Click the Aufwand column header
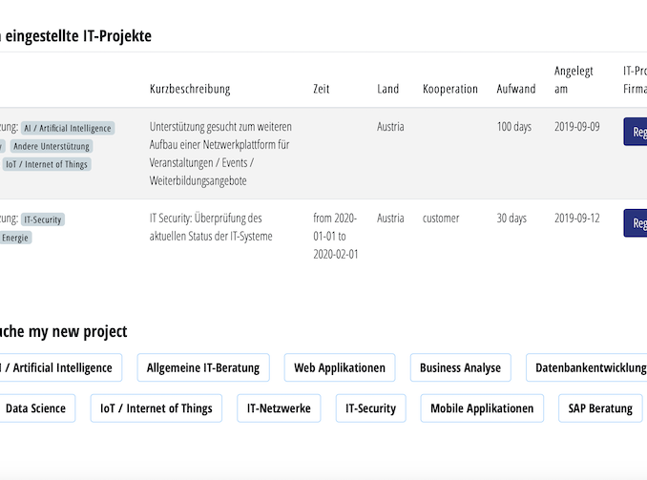The height and width of the screenshot is (480, 647). [x=515, y=89]
